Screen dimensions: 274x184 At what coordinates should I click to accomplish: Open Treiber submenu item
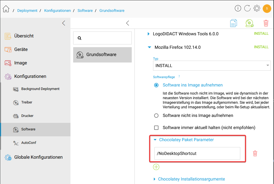27,102
